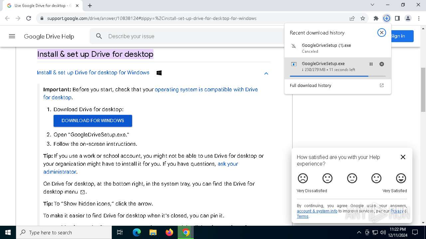Click the Sign in button
Screen dimensions: 426x239
402,36
